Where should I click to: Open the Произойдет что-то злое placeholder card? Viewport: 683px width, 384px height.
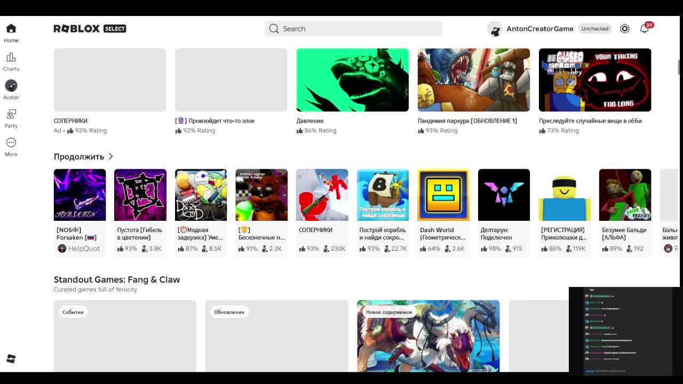tap(231, 80)
